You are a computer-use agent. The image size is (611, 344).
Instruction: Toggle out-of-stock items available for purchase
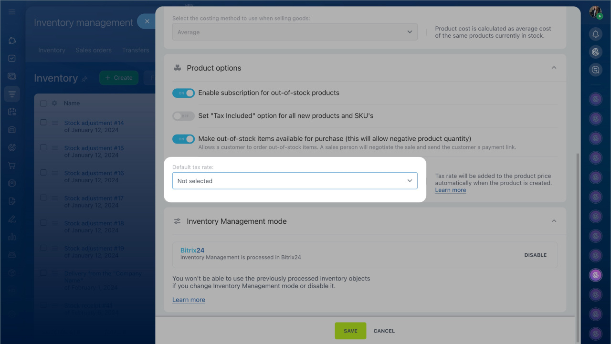(183, 139)
